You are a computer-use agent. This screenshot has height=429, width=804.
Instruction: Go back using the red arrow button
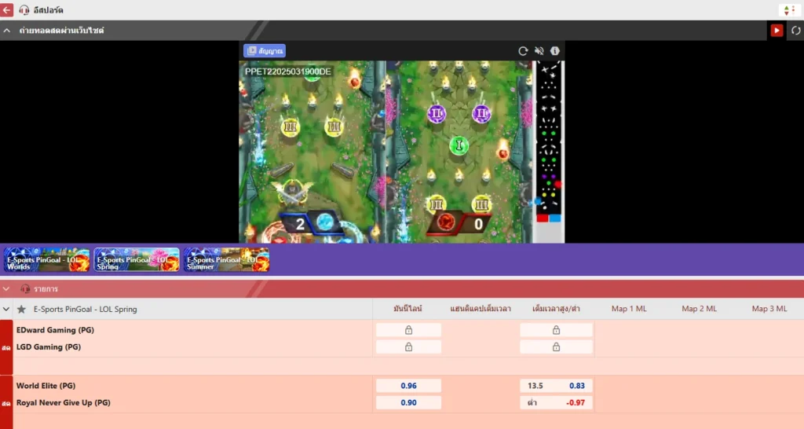(6, 9)
